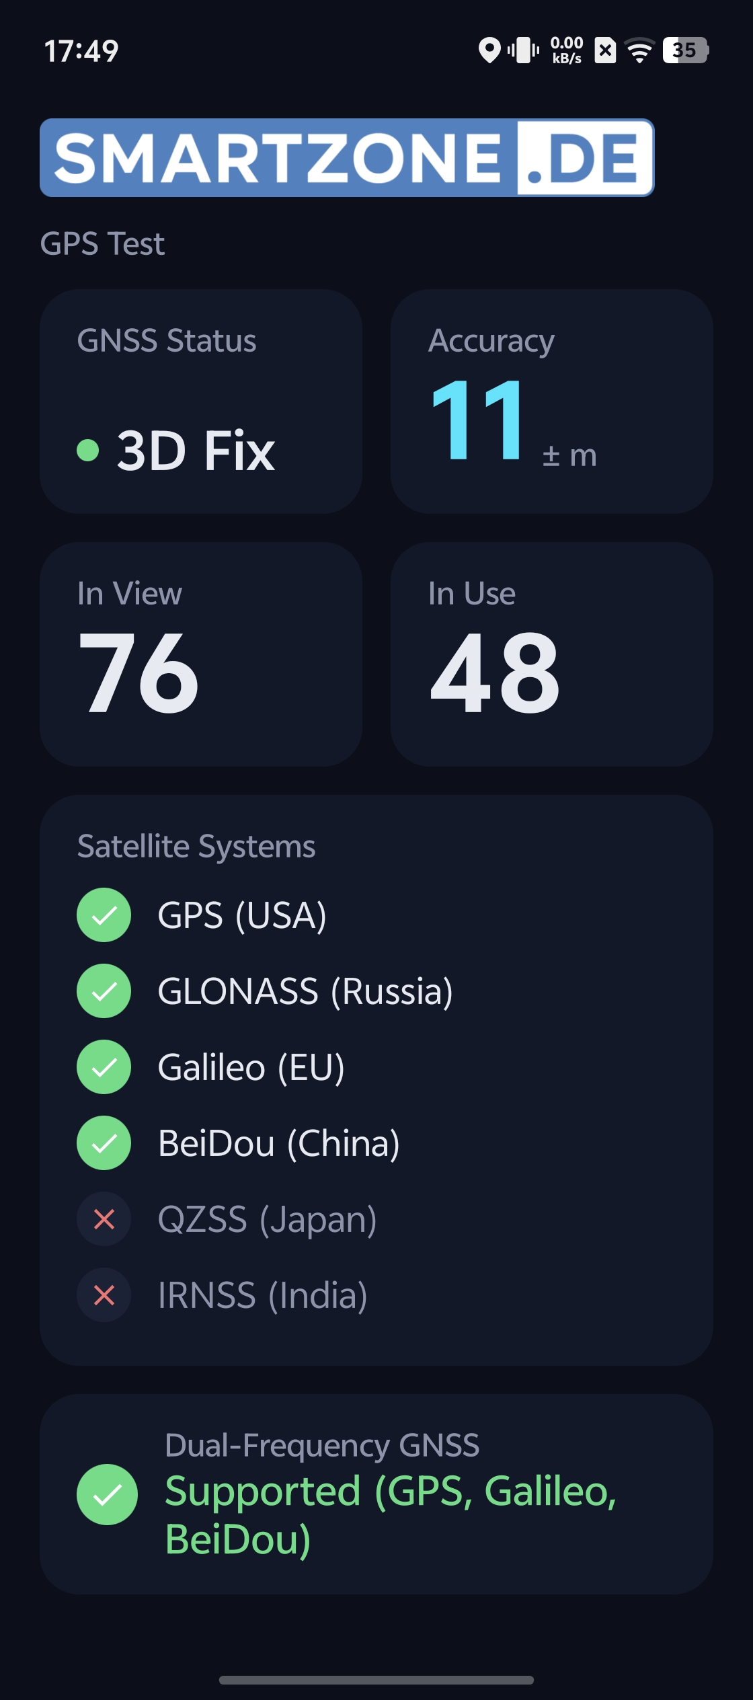This screenshot has width=753, height=1700.
Task: Tap the green BeiDou (China) checkmark icon
Action: (104, 1143)
